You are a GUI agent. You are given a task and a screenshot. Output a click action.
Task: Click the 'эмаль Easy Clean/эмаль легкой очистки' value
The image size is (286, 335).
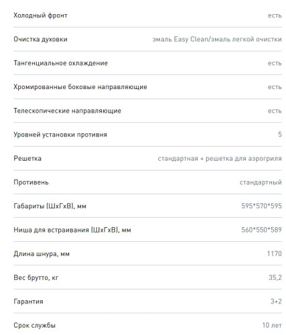coord(217,40)
